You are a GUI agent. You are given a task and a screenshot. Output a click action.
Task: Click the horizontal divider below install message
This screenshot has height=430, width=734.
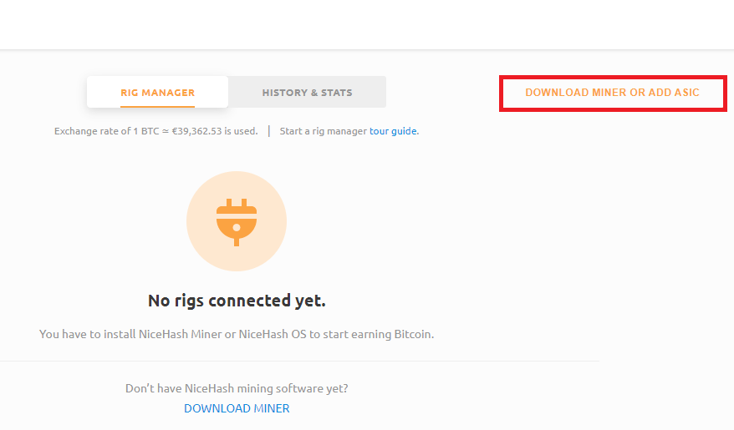coord(299,361)
